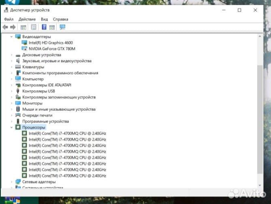Click the Мониторы display icon

[18, 103]
